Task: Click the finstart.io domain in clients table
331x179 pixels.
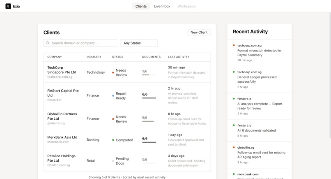Action: tap(55, 100)
